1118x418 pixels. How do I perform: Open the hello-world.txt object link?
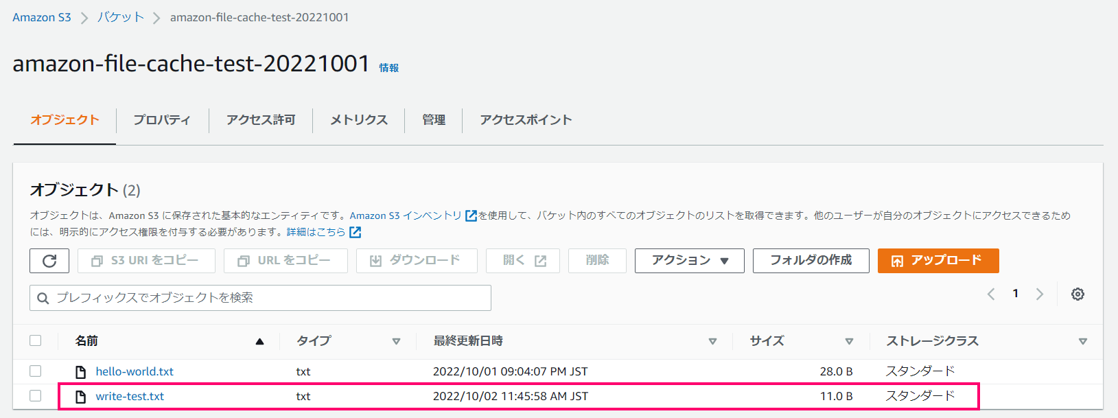tap(135, 371)
